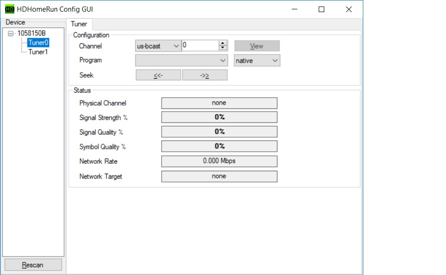Open the us-bcast channel map dropdown
Screen dimensions: 446x275
point(158,46)
